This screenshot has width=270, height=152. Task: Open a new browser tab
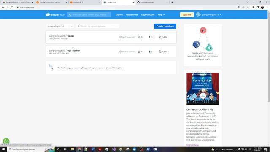tap(172, 3)
